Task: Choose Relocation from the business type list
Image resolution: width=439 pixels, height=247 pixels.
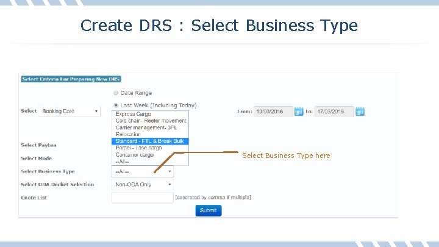Action: coord(150,134)
